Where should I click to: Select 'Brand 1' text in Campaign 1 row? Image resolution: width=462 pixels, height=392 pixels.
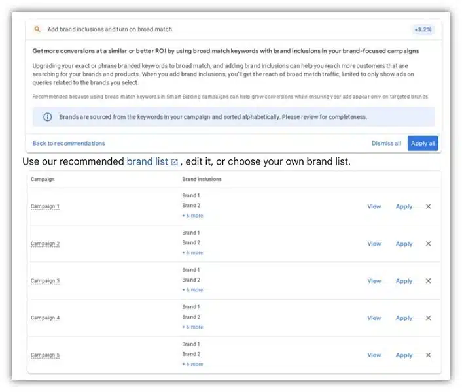[x=191, y=195]
